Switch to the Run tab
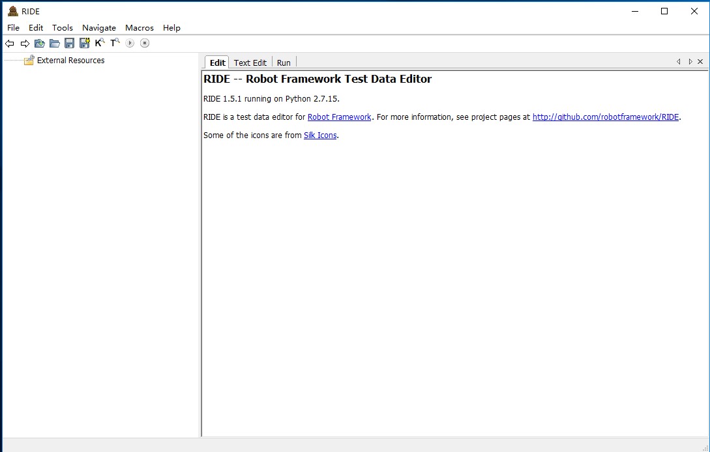 (x=283, y=62)
